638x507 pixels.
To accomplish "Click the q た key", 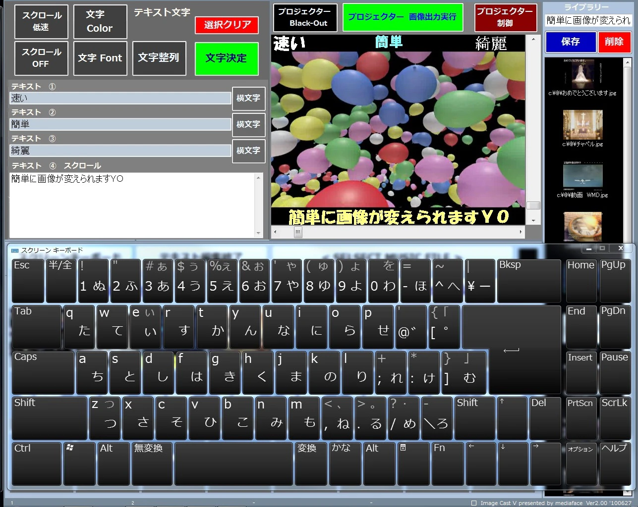I will [x=79, y=327].
